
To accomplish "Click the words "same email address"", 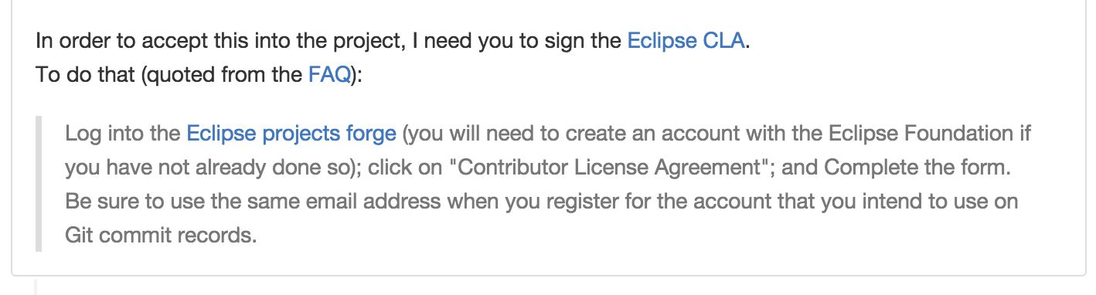I will (361, 202).
